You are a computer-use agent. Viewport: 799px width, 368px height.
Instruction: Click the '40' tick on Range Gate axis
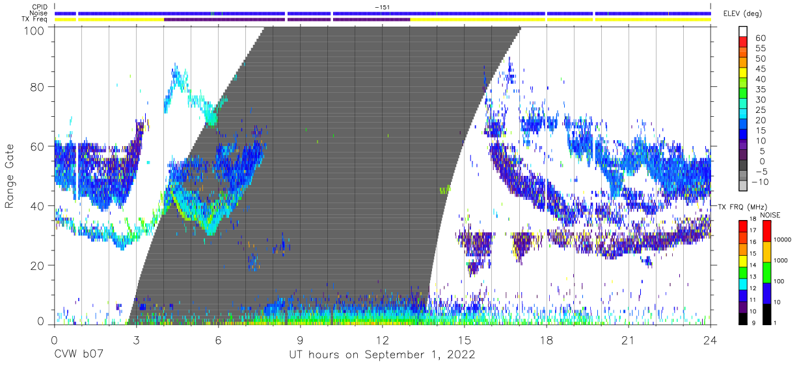pos(38,206)
